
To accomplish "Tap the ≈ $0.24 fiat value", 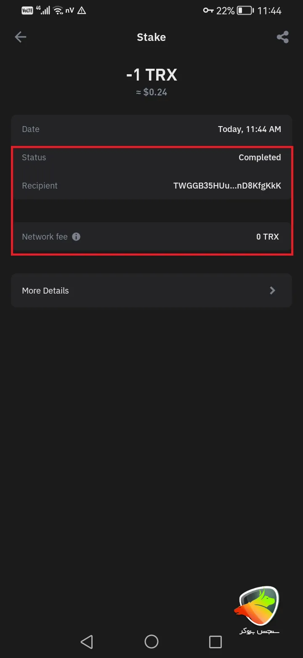I will click(x=151, y=92).
